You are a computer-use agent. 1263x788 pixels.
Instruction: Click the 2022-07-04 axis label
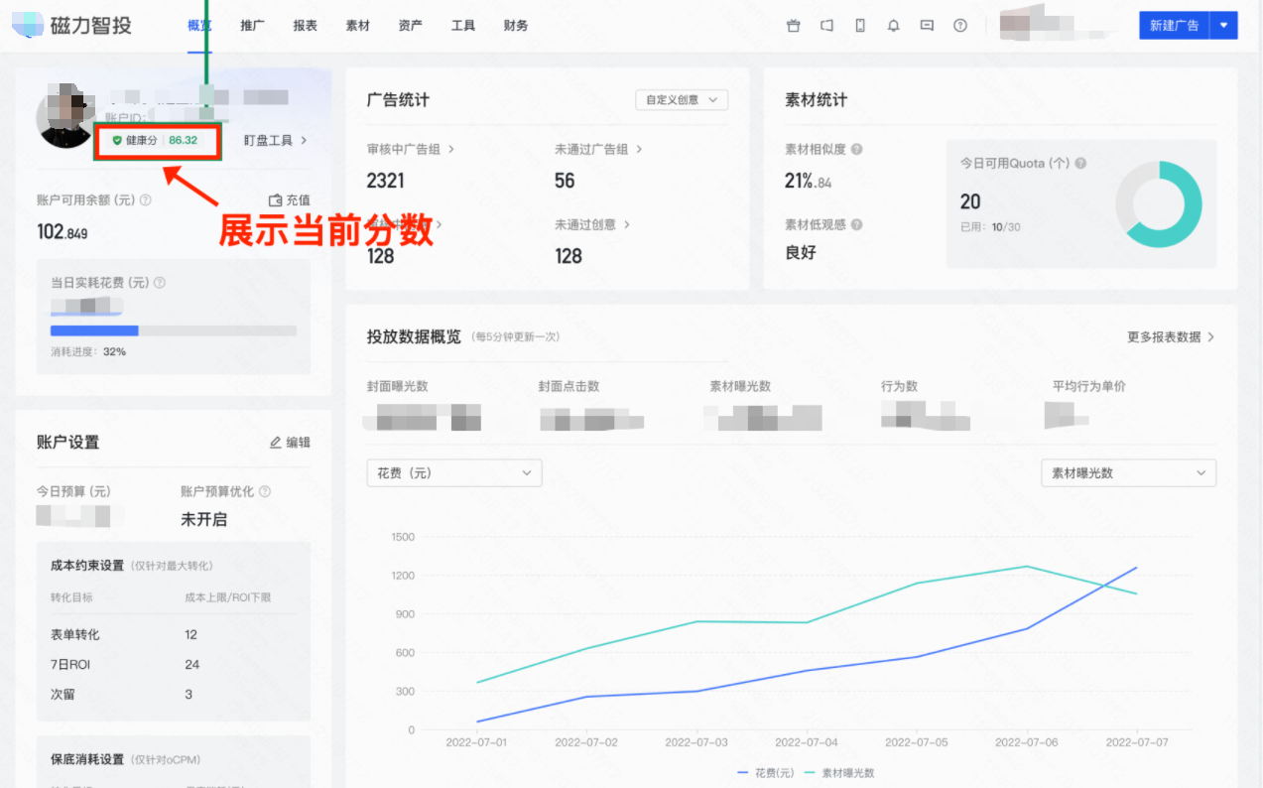[807, 742]
